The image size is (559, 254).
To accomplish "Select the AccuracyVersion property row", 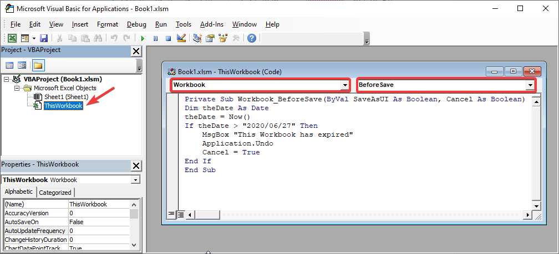I will click(x=67, y=213).
